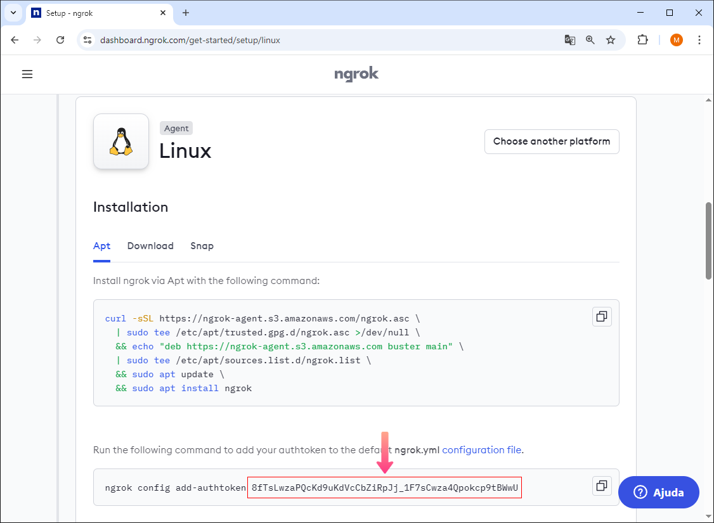Go forward in browser history
The image size is (714, 523).
[x=37, y=40]
